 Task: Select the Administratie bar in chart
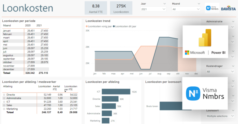pyautogui.click(x=107, y=114)
